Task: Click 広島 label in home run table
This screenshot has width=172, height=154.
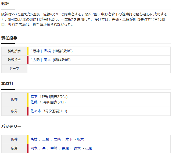Action: pyautogui.click(x=14, y=111)
